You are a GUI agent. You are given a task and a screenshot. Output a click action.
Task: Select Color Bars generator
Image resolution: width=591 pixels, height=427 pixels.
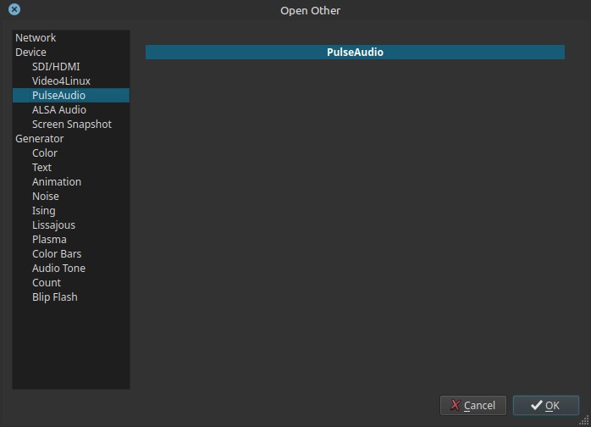click(x=57, y=254)
